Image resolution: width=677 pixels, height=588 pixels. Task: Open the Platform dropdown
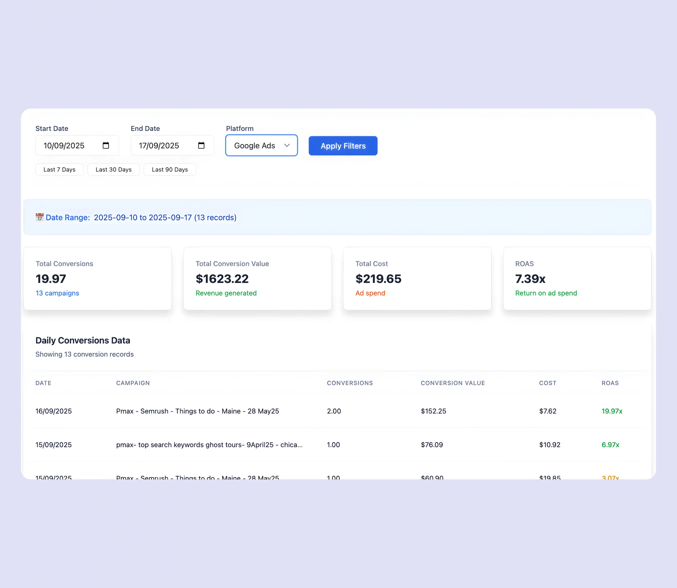[261, 145]
